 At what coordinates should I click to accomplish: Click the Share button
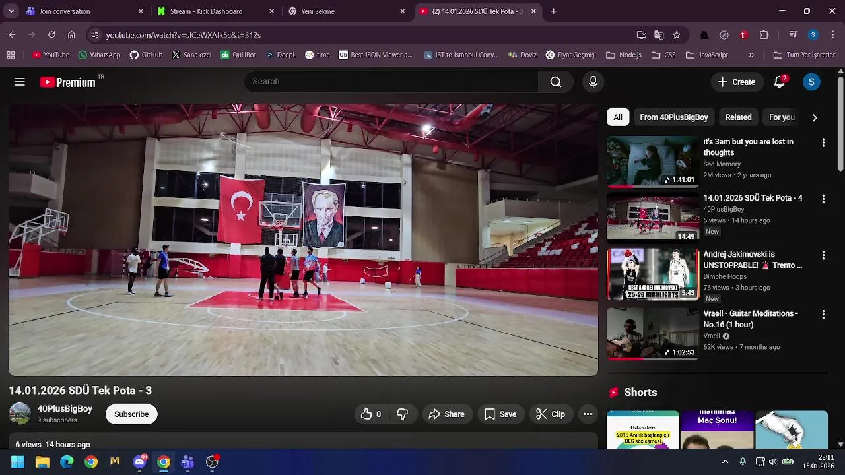(x=447, y=414)
